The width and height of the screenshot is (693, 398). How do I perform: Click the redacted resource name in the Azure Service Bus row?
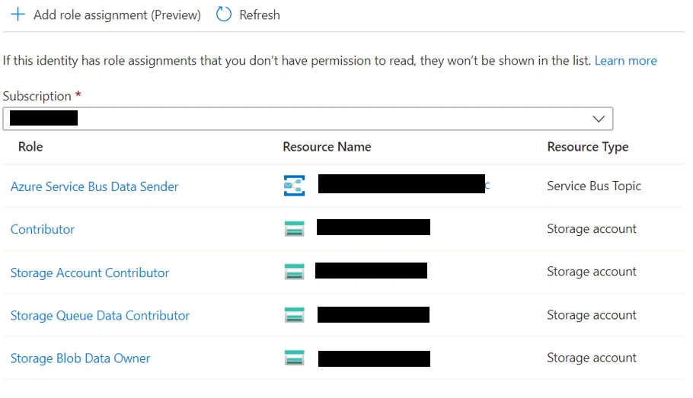(402, 183)
